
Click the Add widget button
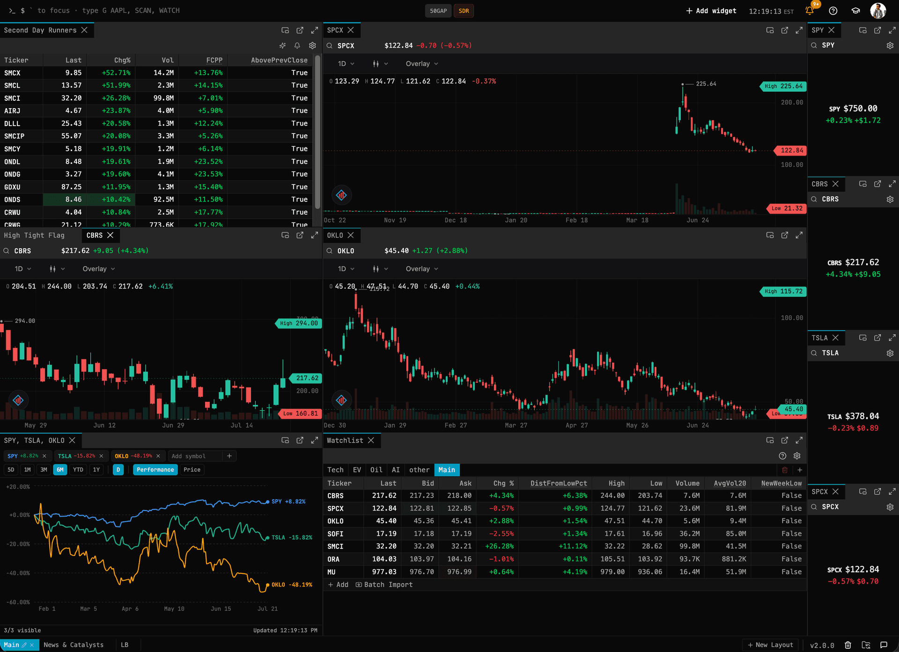click(711, 11)
